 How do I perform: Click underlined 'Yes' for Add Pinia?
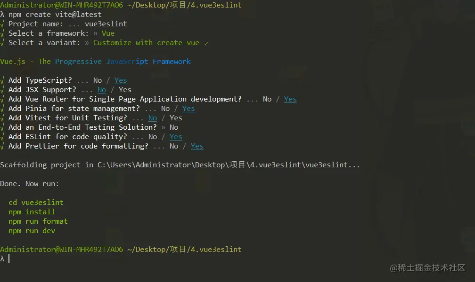coord(188,109)
